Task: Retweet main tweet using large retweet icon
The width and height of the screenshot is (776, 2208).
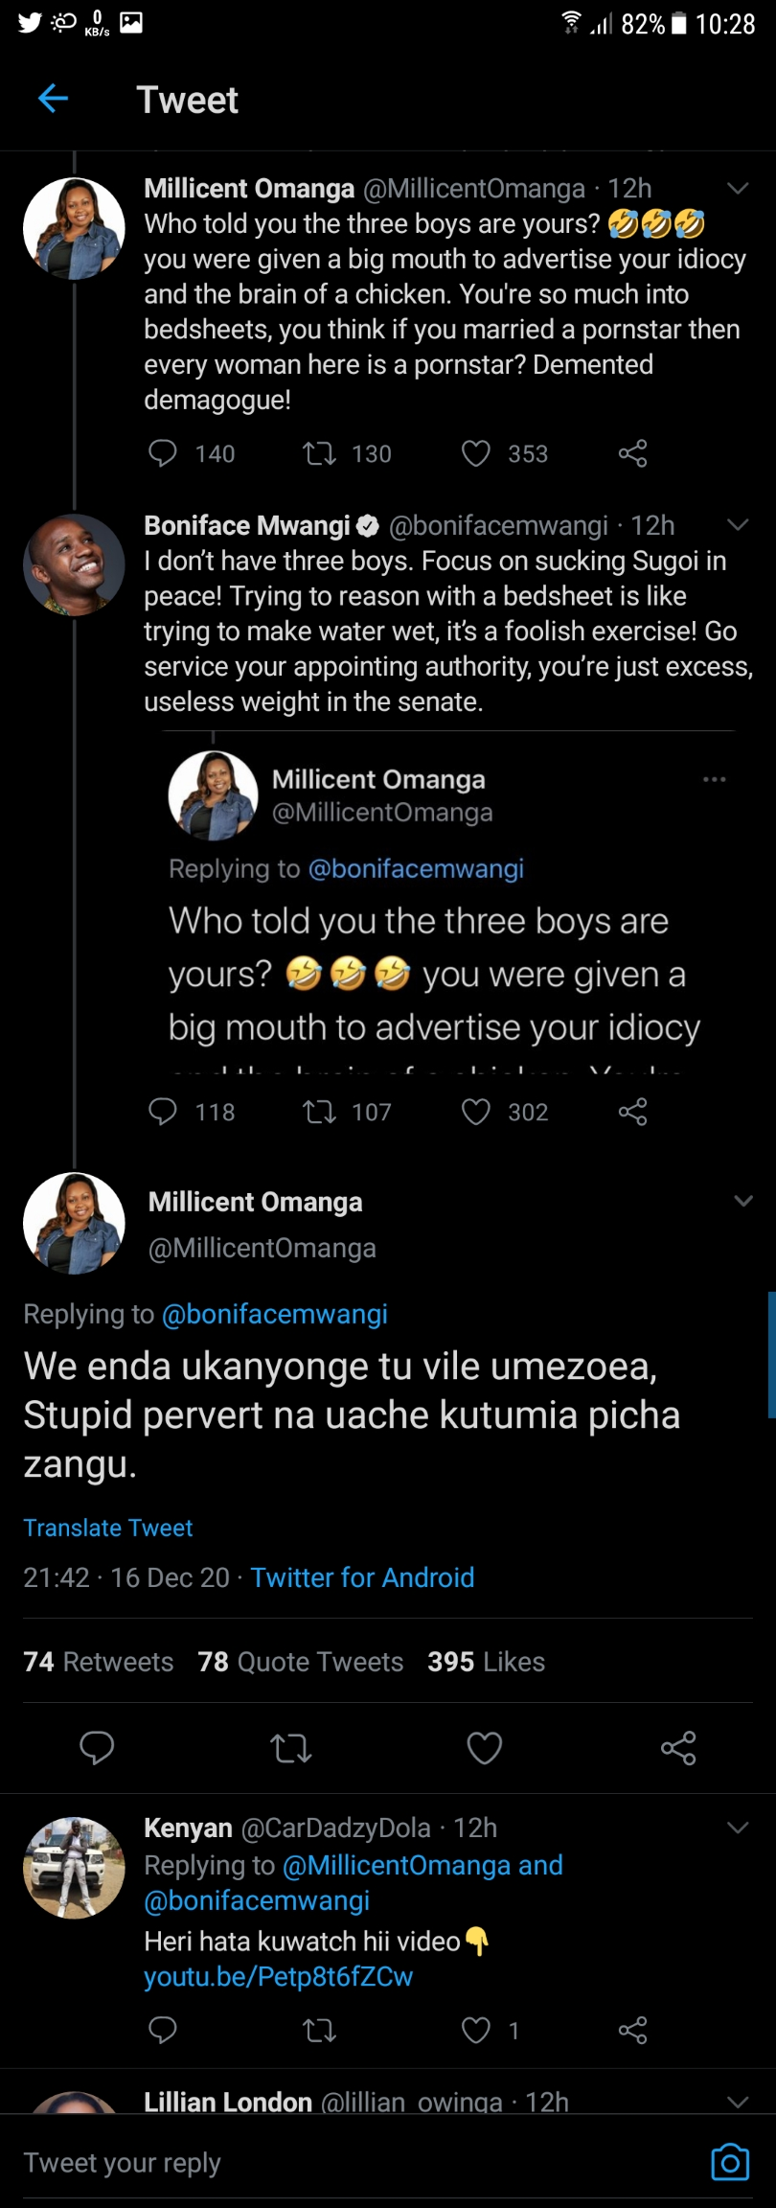Action: coord(291,1748)
